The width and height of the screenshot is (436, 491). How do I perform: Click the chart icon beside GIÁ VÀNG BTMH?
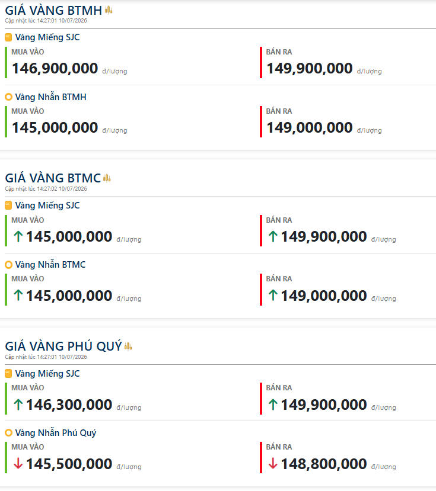[109, 10]
